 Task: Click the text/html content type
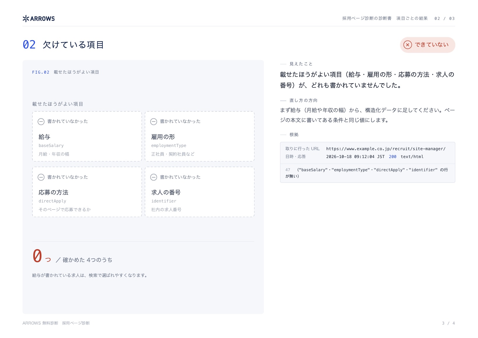pos(412,157)
